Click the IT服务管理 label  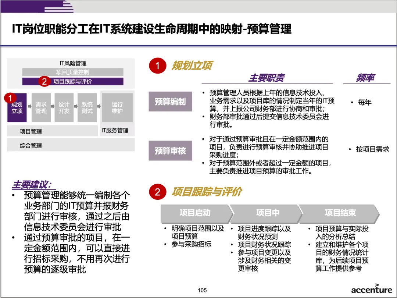[x=115, y=130]
